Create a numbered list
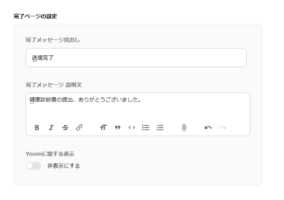This screenshot has height=200, width=284. tap(160, 128)
